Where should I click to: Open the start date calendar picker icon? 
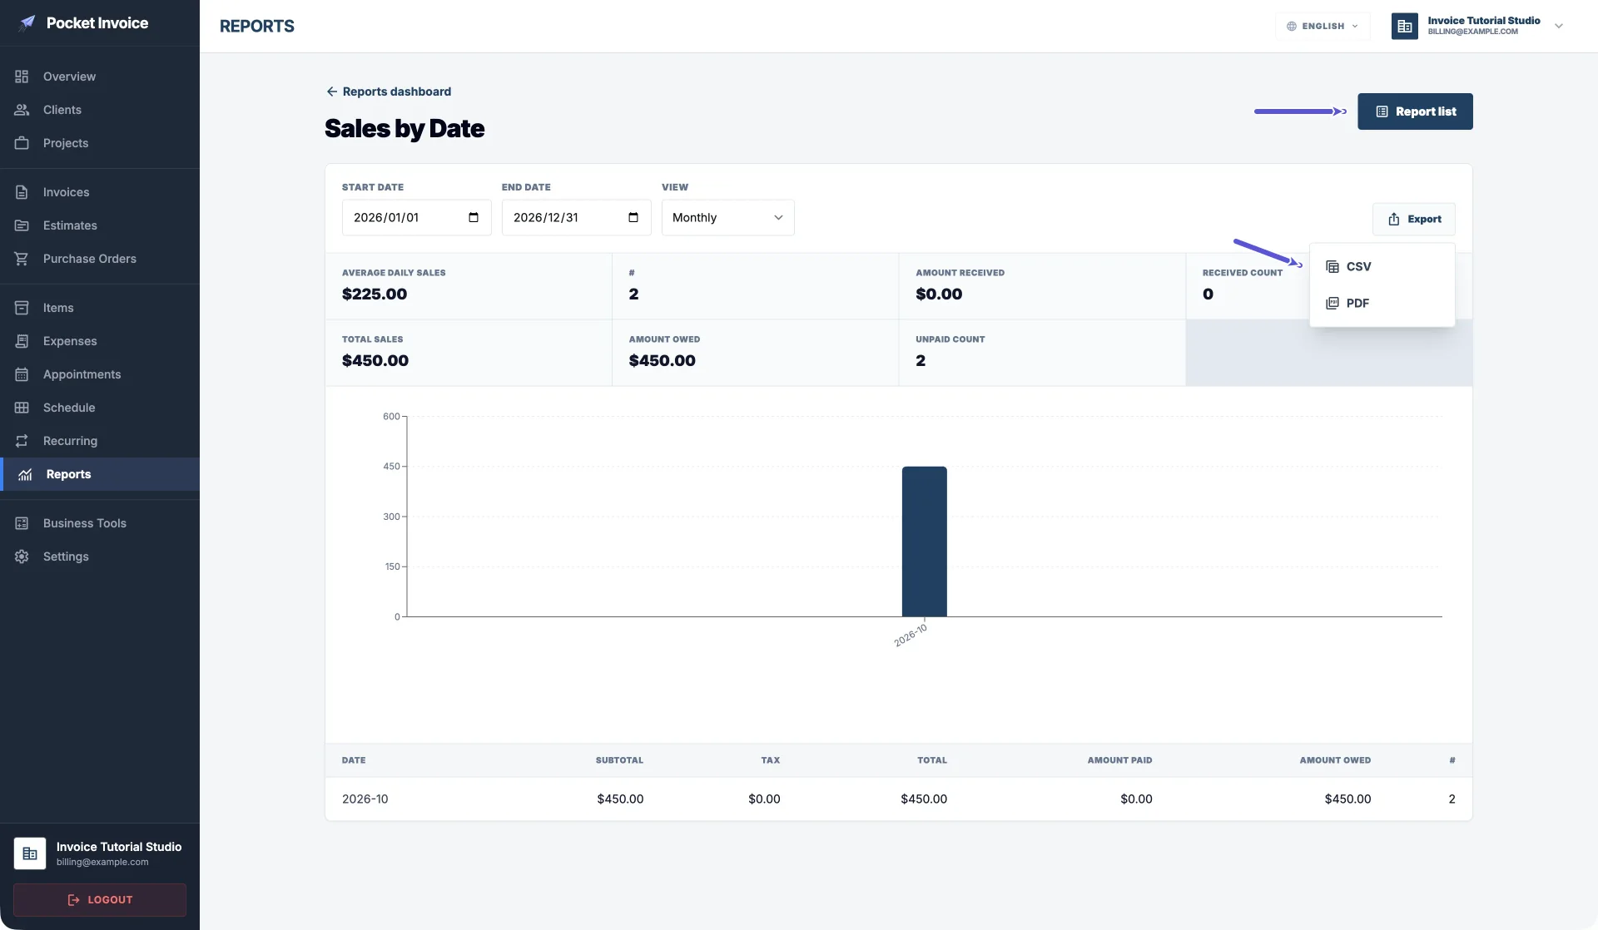pos(474,218)
